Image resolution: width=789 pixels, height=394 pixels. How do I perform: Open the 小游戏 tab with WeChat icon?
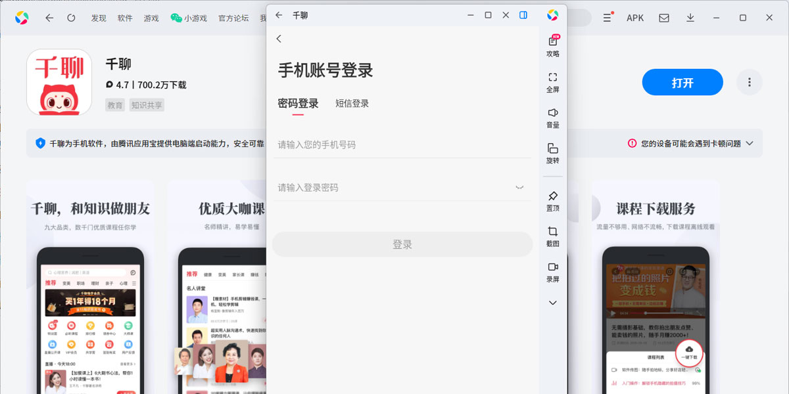189,18
